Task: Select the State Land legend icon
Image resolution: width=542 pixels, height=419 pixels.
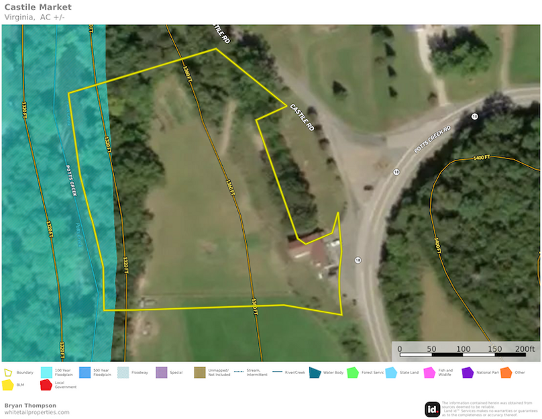Action: tap(390, 372)
